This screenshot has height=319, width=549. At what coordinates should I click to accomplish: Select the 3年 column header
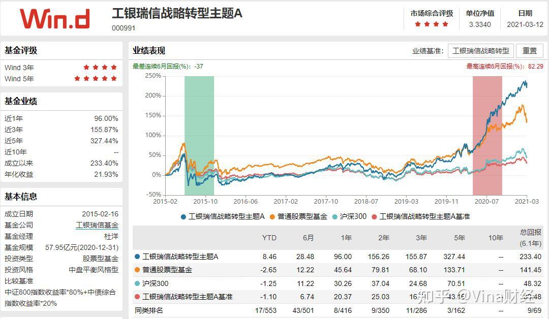pyautogui.click(x=421, y=238)
